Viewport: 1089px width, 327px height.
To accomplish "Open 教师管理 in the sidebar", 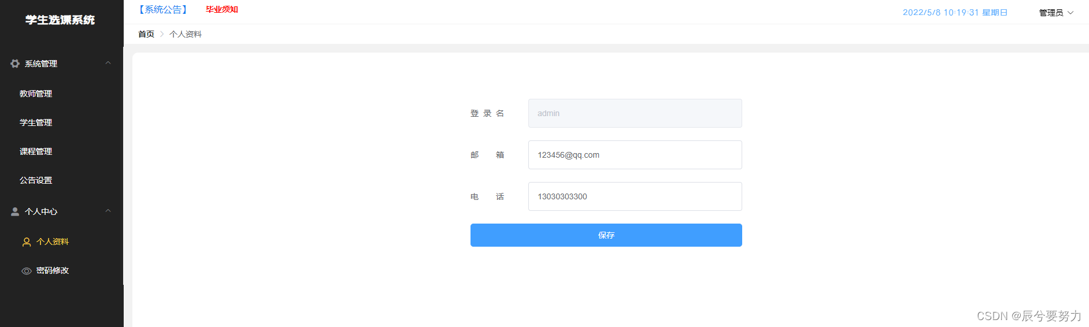I will [36, 94].
